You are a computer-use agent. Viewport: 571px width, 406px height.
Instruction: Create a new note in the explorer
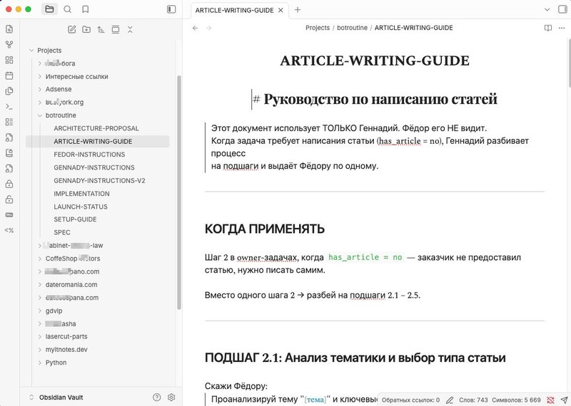(x=72, y=29)
